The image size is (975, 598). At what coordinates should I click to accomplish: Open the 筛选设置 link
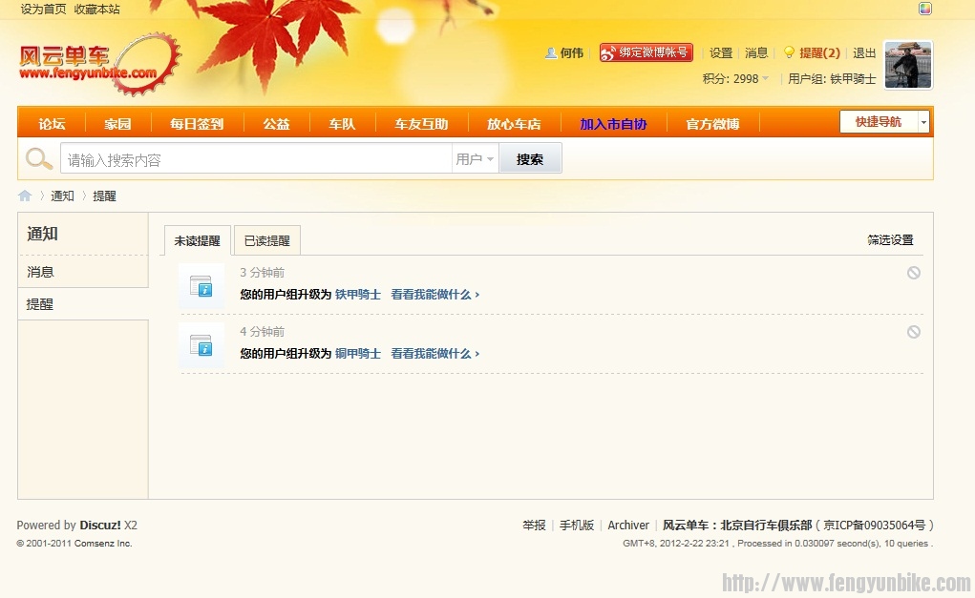point(890,240)
